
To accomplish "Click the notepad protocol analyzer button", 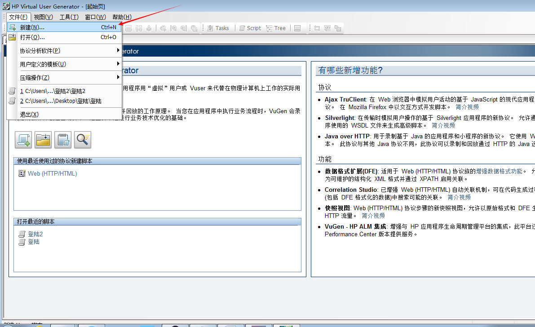I will click(x=63, y=140).
